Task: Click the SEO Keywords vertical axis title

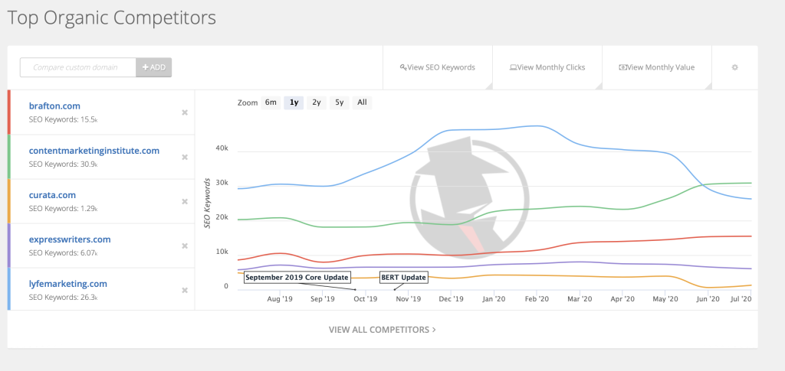Action: click(x=207, y=203)
